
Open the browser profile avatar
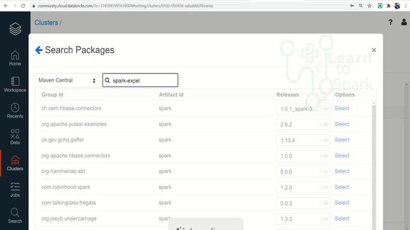(x=397, y=6)
